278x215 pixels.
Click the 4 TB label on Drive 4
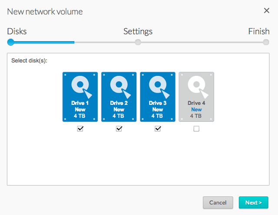pyautogui.click(x=196, y=116)
